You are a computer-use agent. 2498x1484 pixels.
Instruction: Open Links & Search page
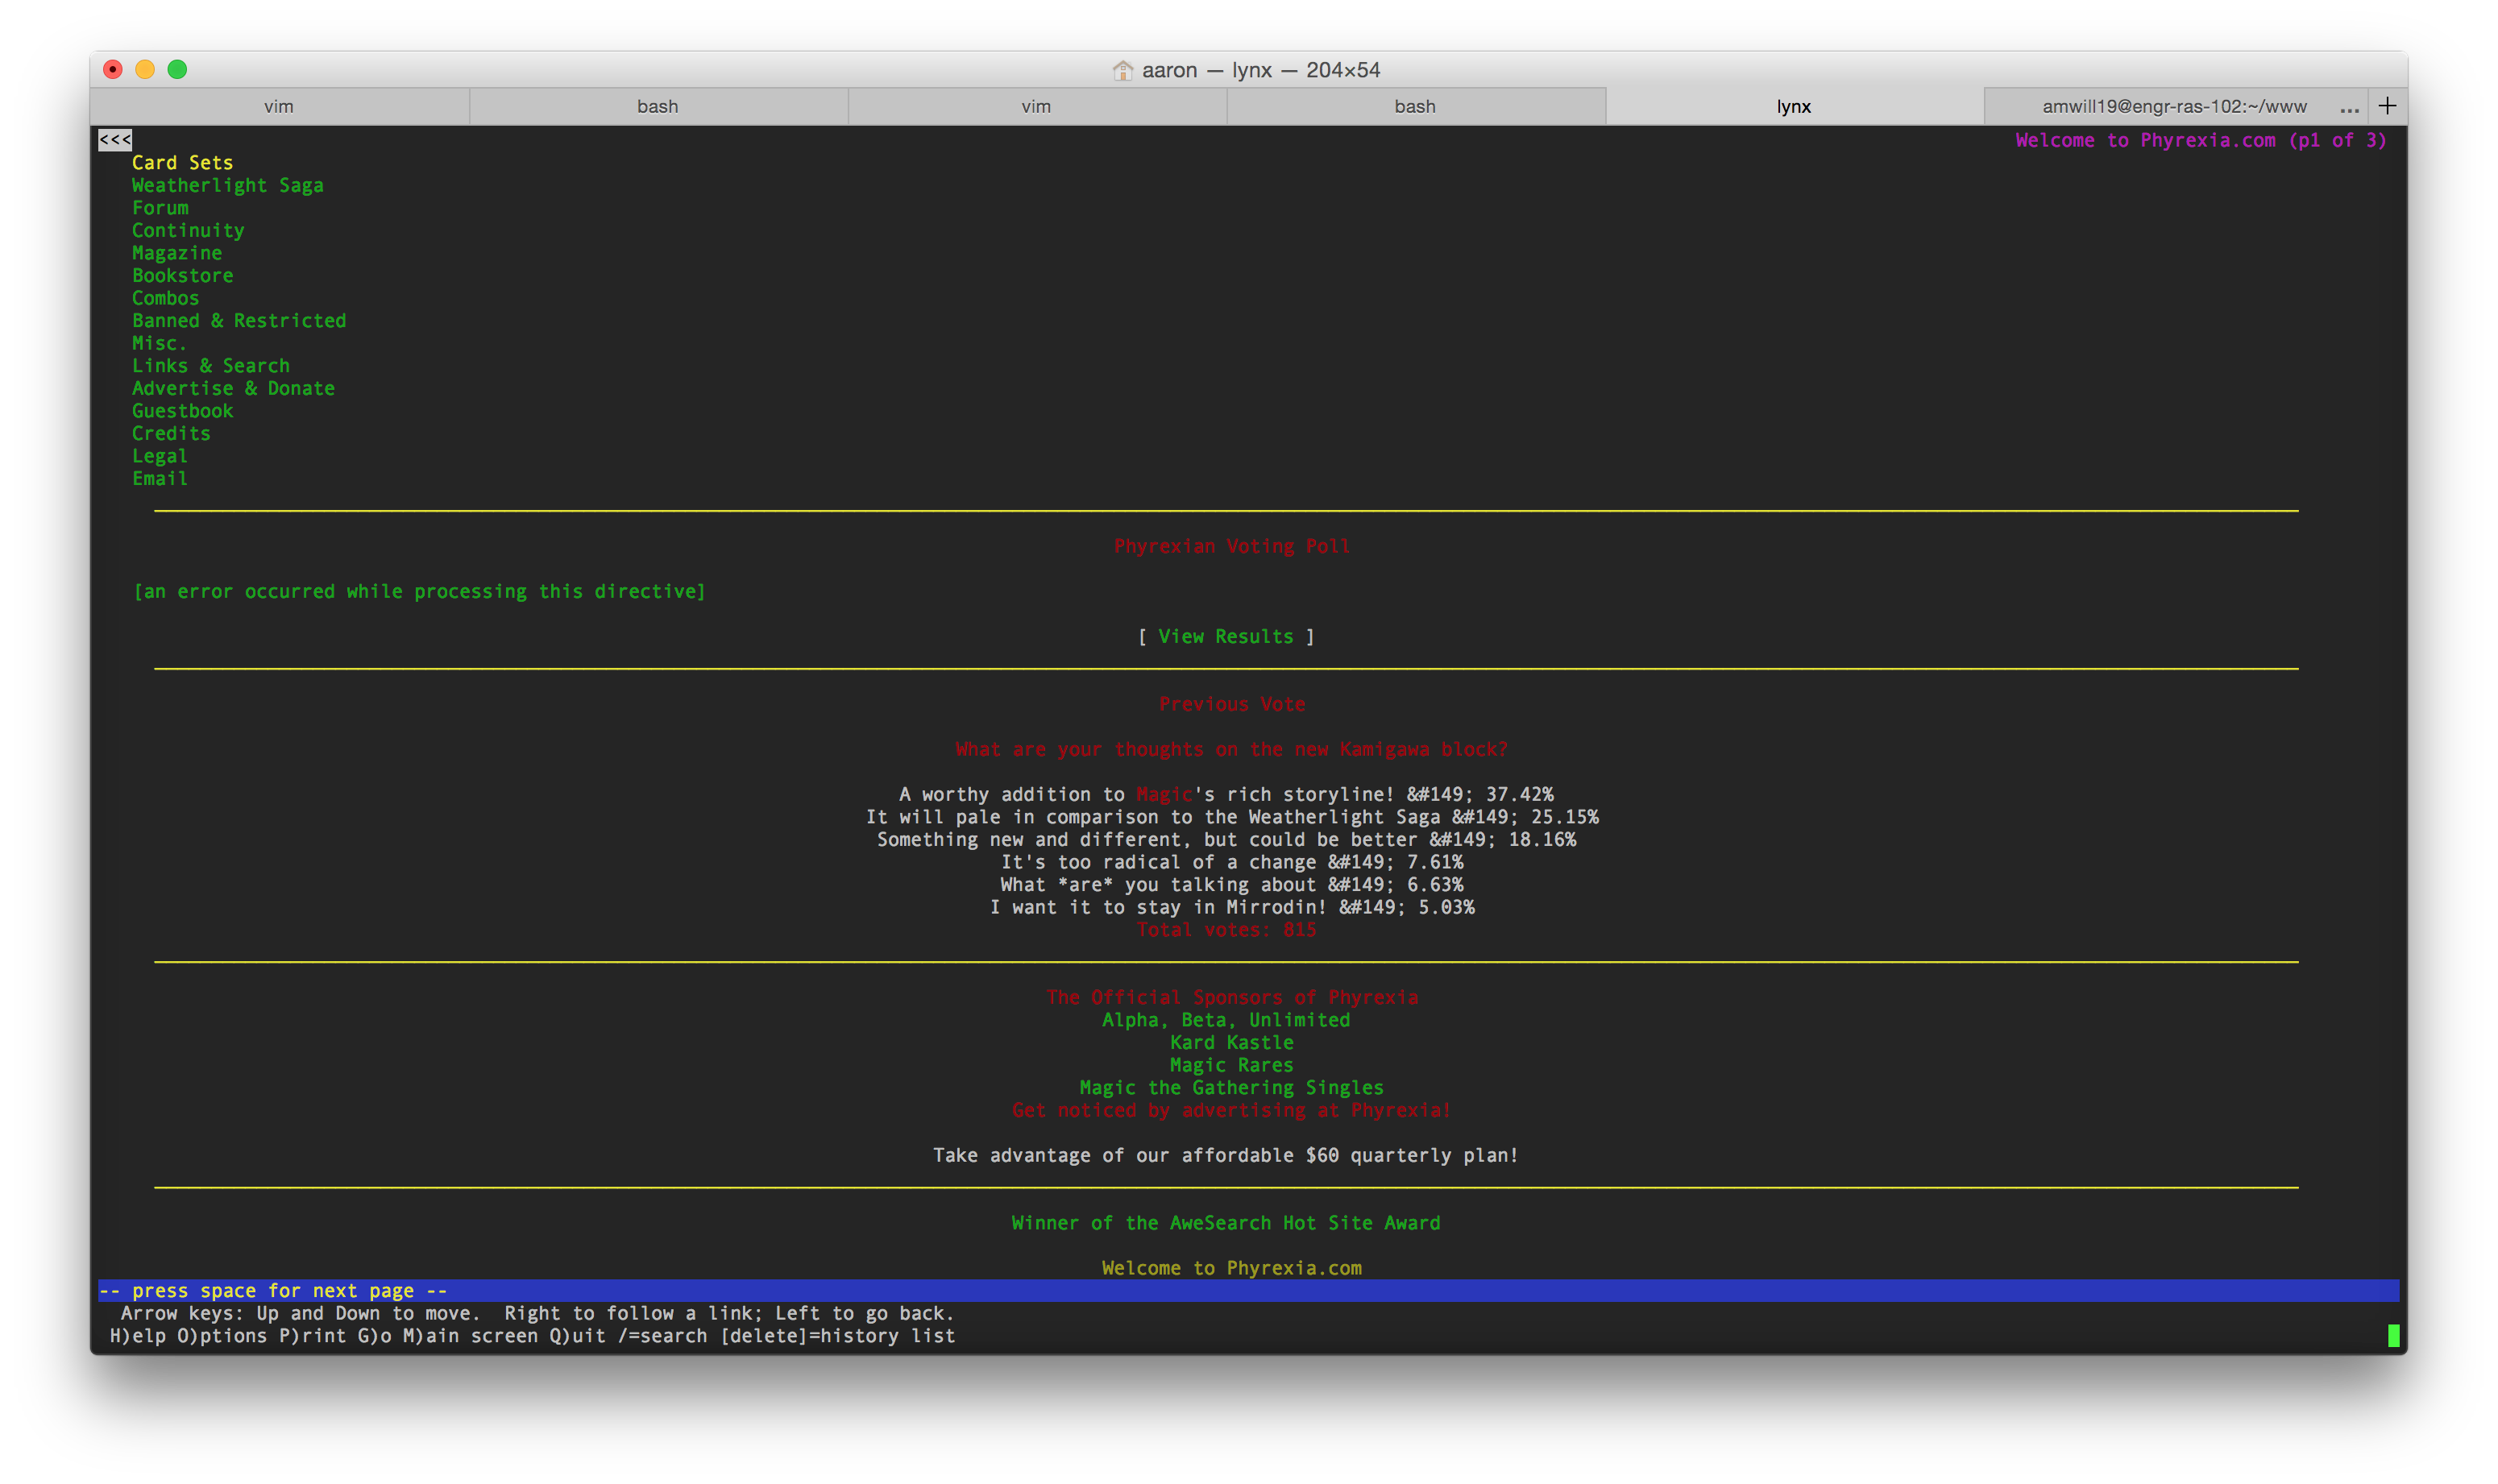click(x=211, y=366)
